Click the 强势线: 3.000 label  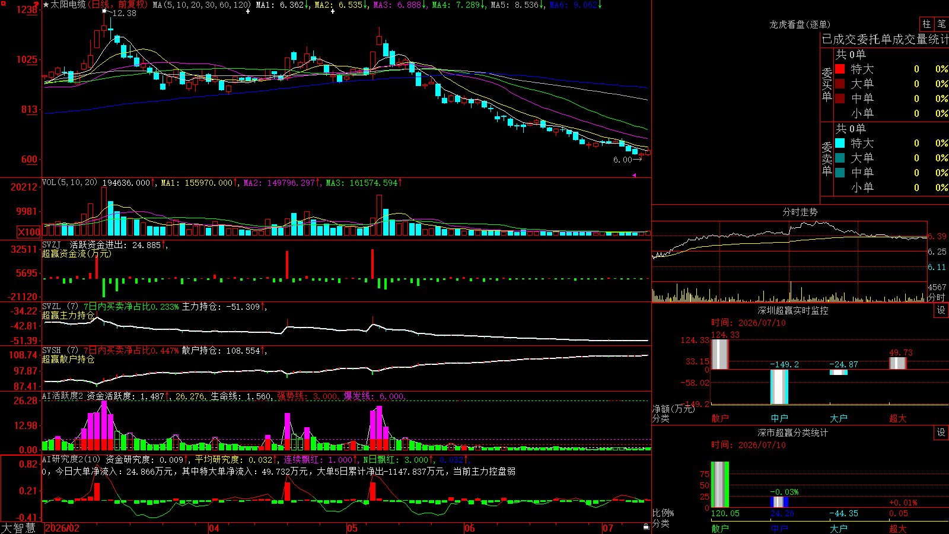click(307, 396)
